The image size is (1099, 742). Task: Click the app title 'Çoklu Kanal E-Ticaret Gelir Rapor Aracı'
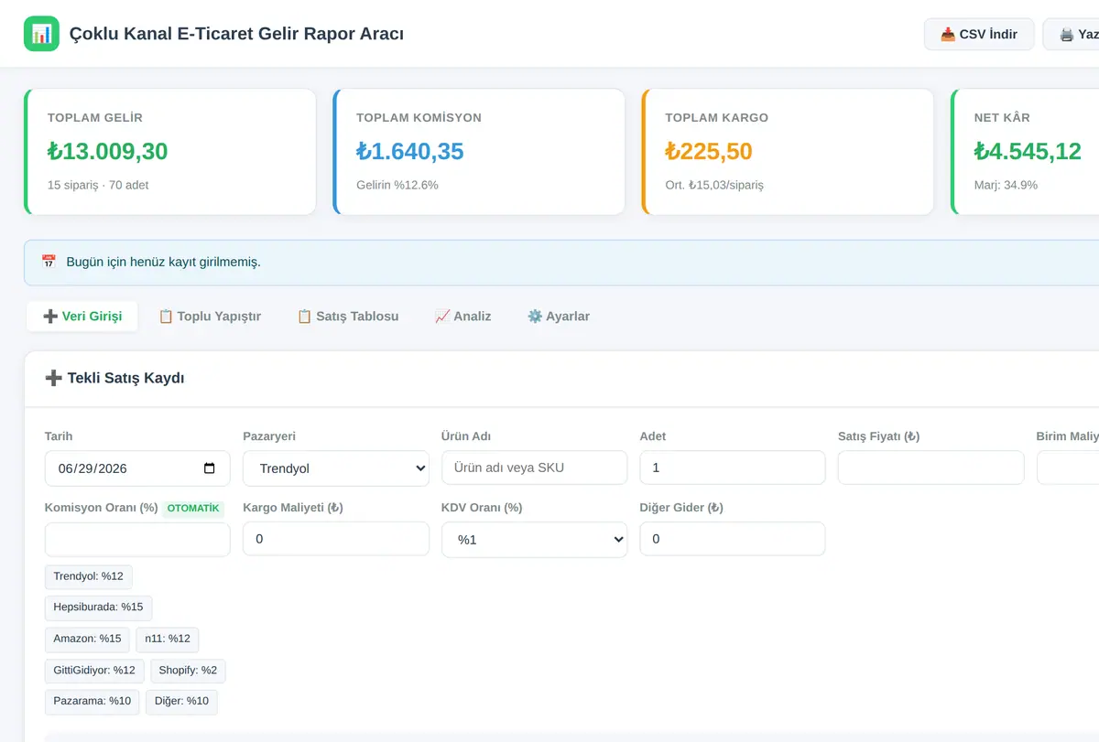[x=237, y=34]
